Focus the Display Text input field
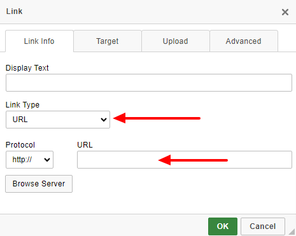 (149, 83)
